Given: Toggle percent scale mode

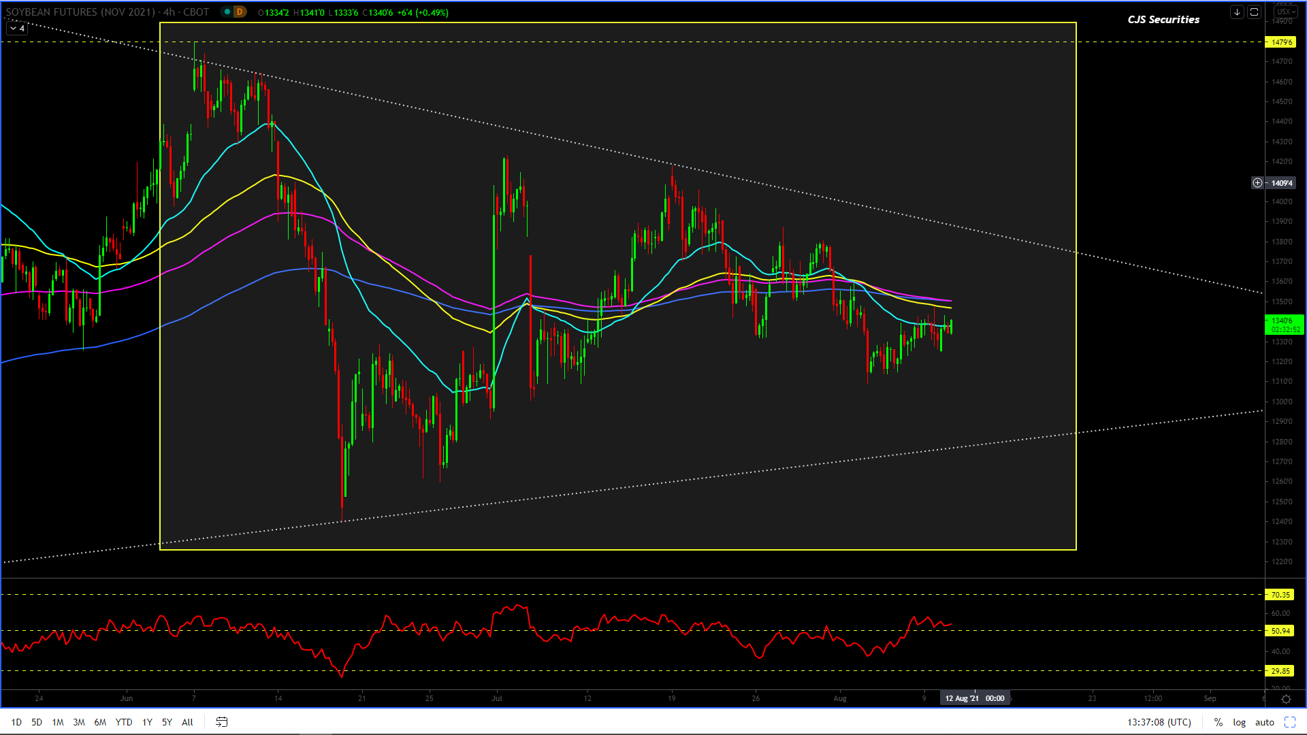Looking at the screenshot, I should click(x=1218, y=722).
